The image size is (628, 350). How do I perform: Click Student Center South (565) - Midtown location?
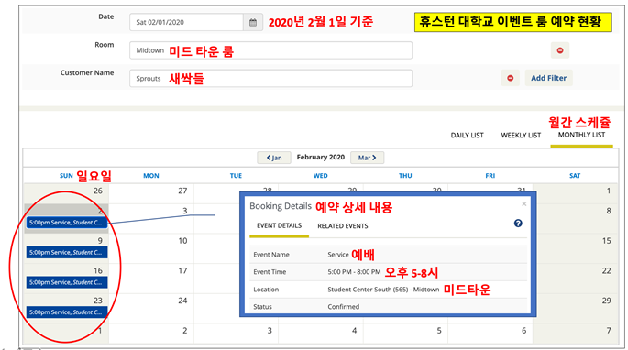[383, 290]
